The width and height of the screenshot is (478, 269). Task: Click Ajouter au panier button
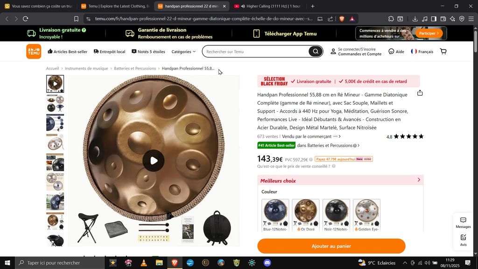pos(331,246)
